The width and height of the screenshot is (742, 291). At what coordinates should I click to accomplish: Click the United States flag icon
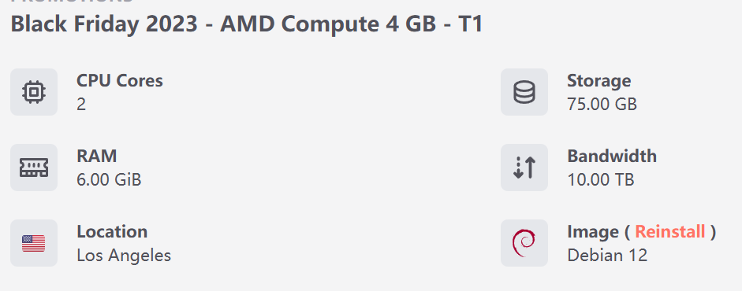point(34,243)
